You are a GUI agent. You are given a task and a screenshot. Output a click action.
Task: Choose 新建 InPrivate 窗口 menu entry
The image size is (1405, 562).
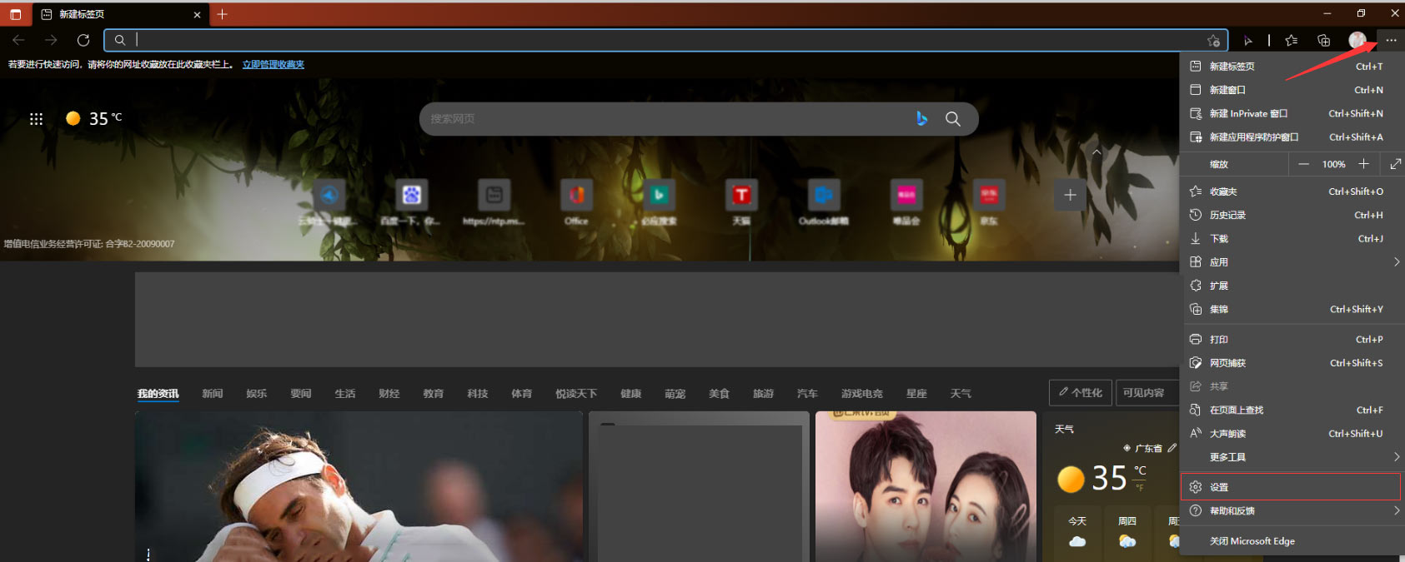(x=1290, y=113)
